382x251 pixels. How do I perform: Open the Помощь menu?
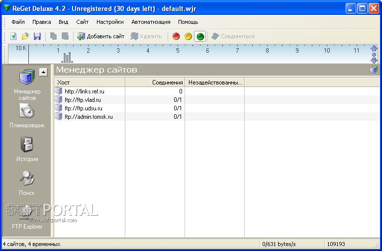[188, 22]
